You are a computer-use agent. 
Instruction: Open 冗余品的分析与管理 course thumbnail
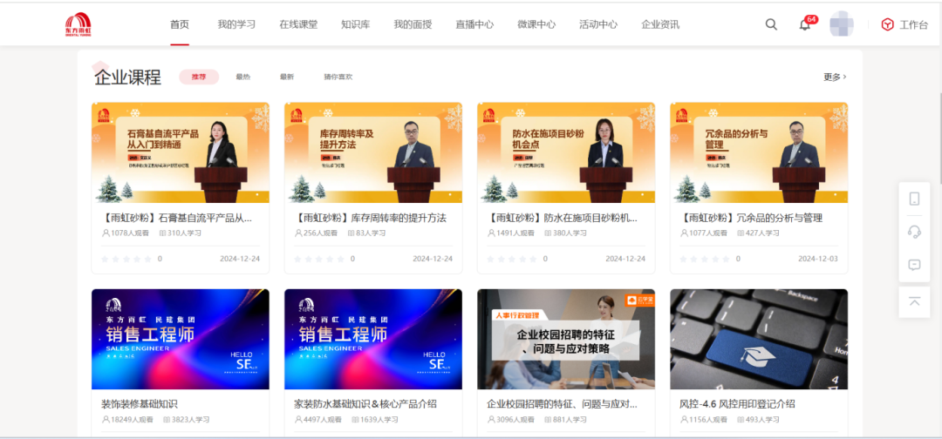pos(759,152)
